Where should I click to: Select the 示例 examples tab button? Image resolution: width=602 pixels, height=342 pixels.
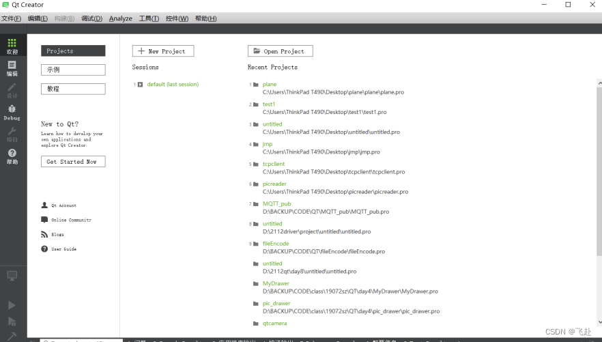tap(73, 70)
